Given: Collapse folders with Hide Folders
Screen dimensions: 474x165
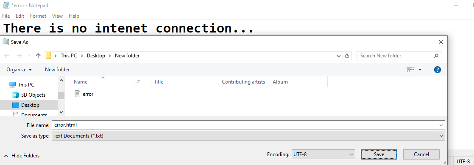Looking at the screenshot, I should (22, 156).
